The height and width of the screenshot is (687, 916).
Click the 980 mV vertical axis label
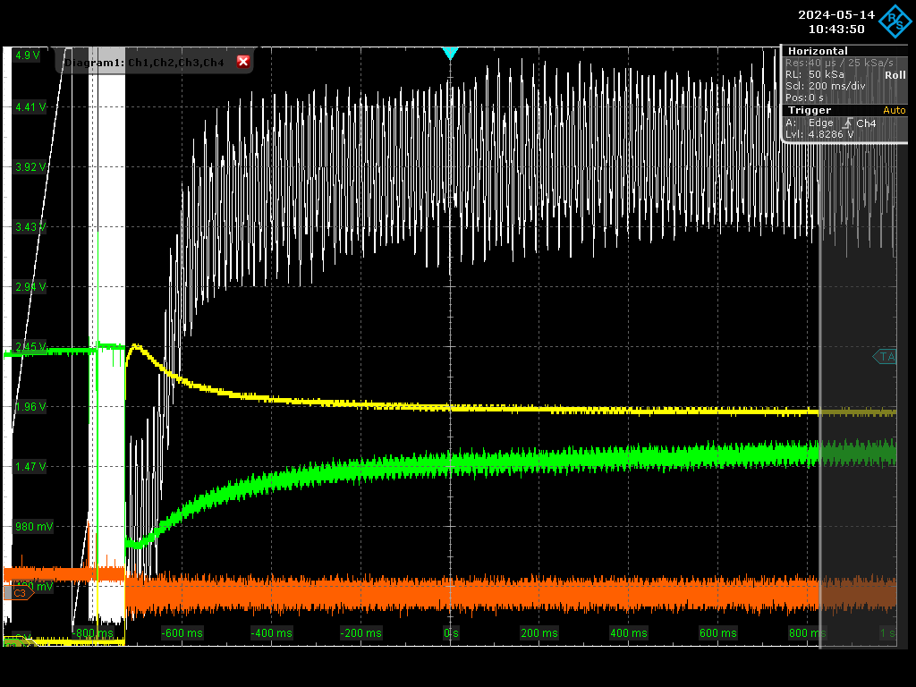pyautogui.click(x=34, y=526)
